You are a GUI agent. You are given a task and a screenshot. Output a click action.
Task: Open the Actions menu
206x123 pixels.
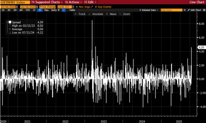[72, 2]
